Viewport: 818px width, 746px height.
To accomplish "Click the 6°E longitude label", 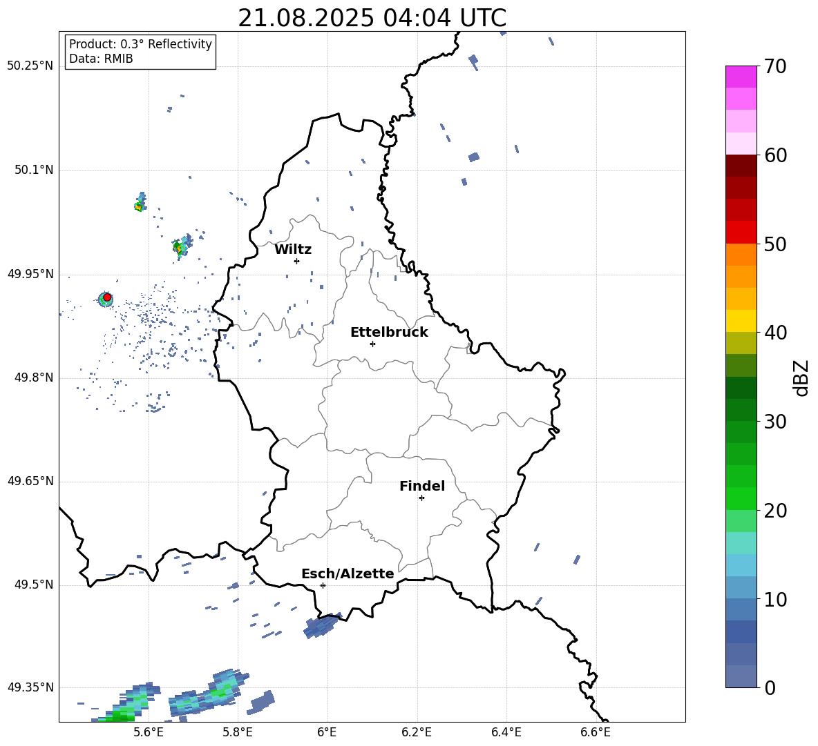I will pyautogui.click(x=327, y=732).
